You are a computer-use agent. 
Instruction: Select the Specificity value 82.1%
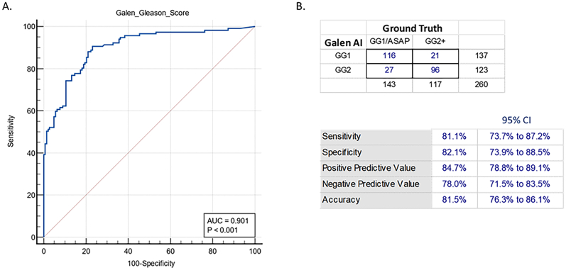coord(455,152)
